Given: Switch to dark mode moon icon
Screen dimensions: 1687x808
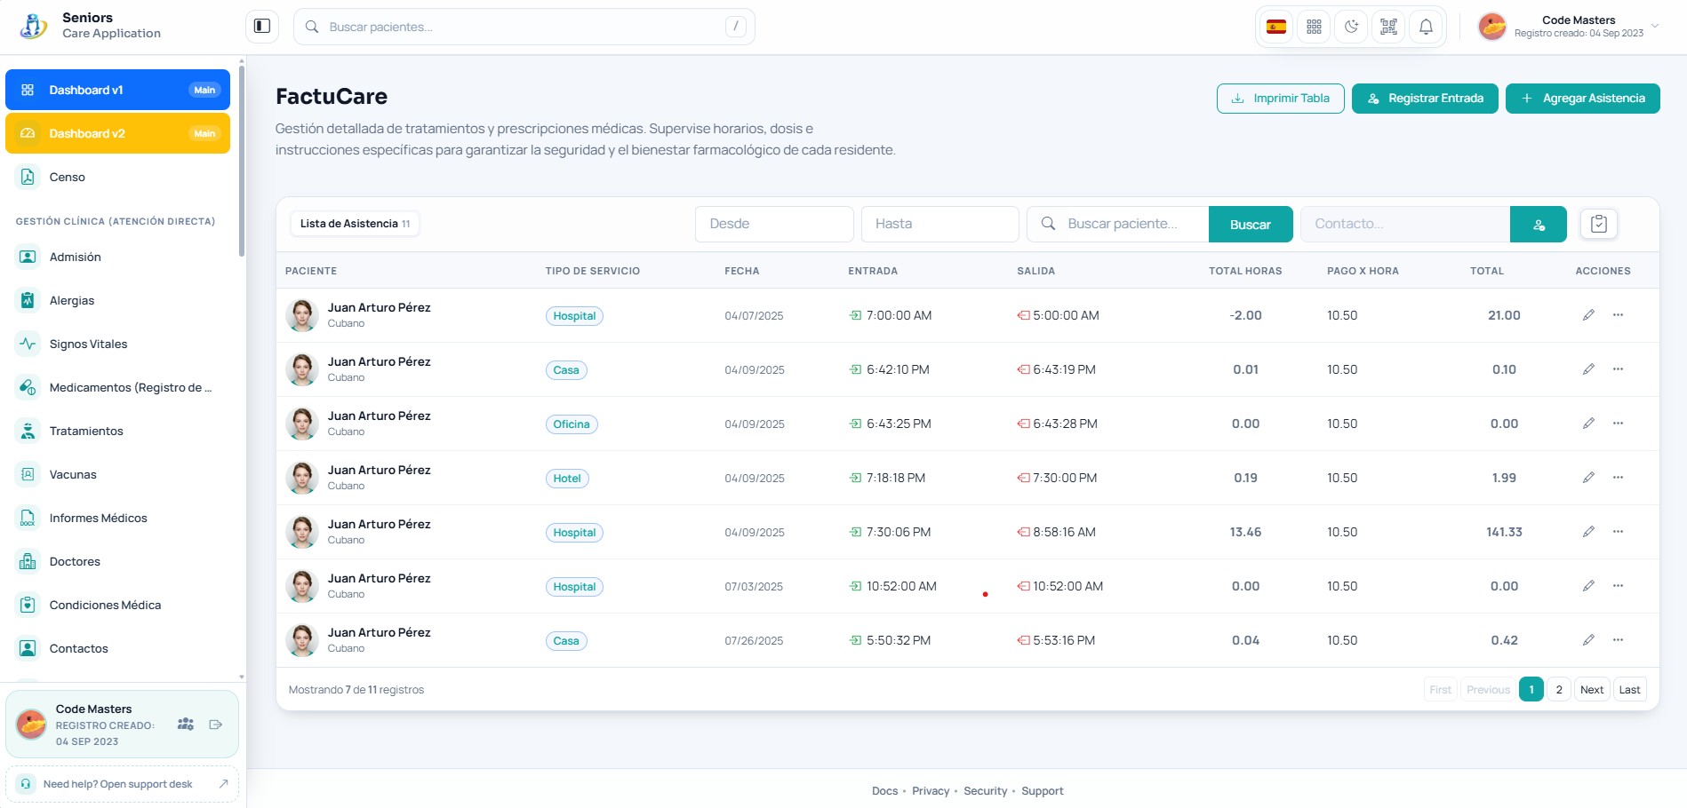Looking at the screenshot, I should (x=1351, y=27).
